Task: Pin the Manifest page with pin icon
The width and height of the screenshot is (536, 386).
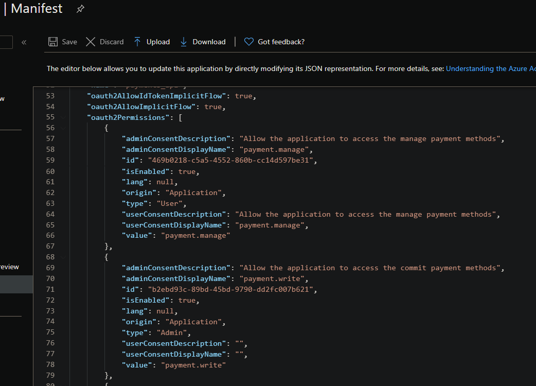Action: pos(80,9)
